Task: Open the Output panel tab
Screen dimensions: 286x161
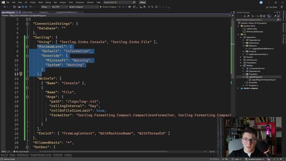Action: [13, 155]
